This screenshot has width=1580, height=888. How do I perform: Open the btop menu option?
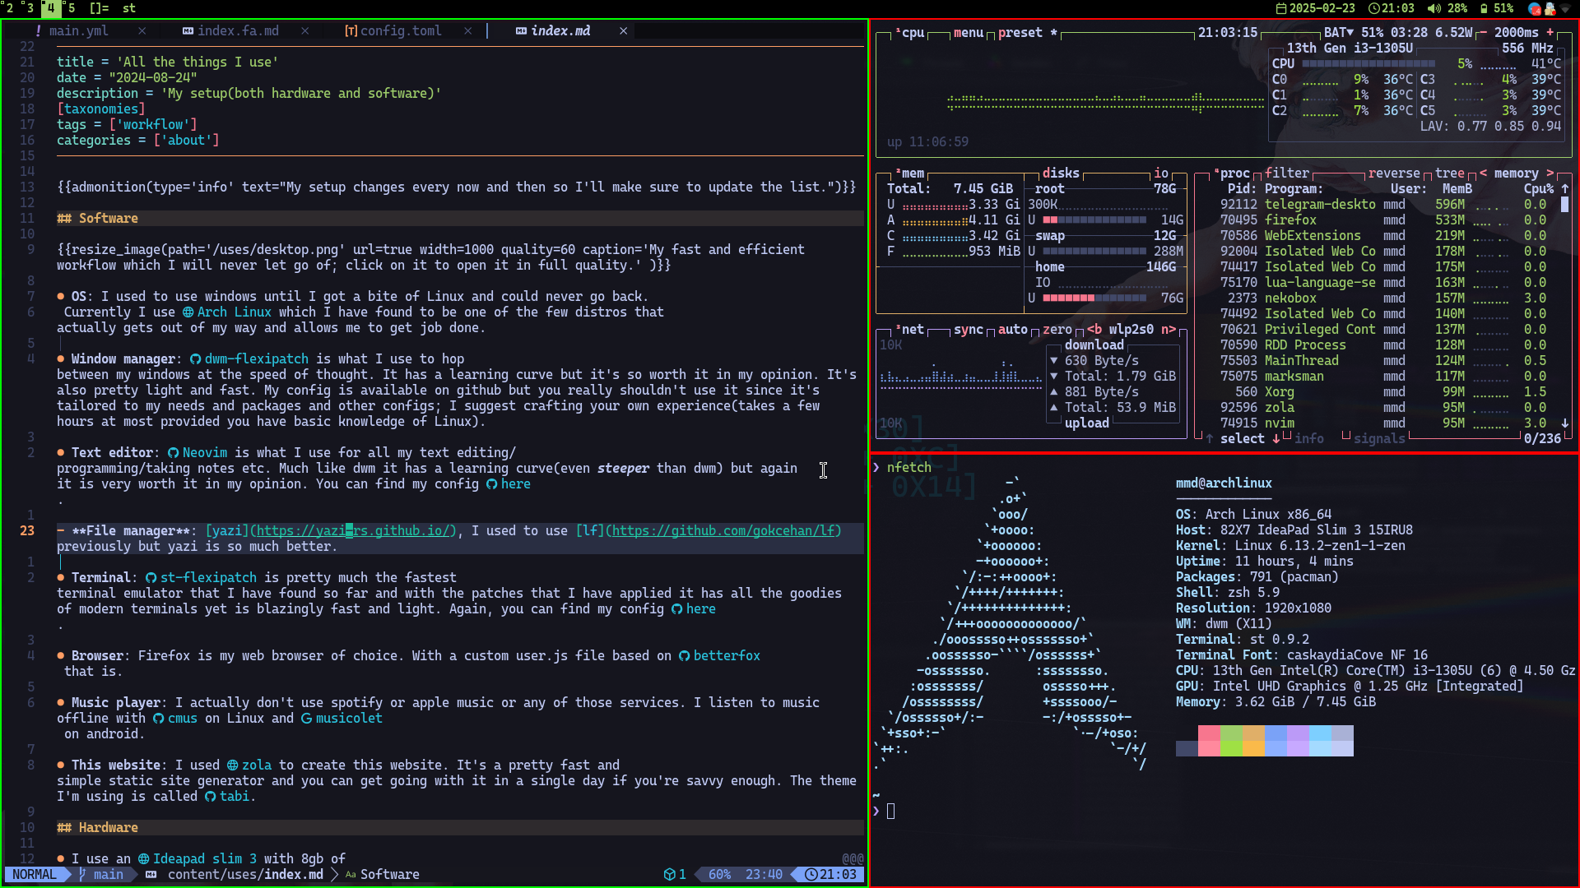tap(969, 33)
